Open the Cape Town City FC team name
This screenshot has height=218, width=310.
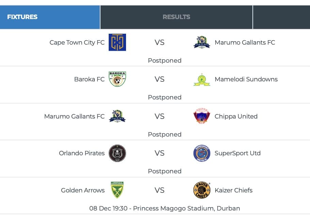tap(77, 43)
